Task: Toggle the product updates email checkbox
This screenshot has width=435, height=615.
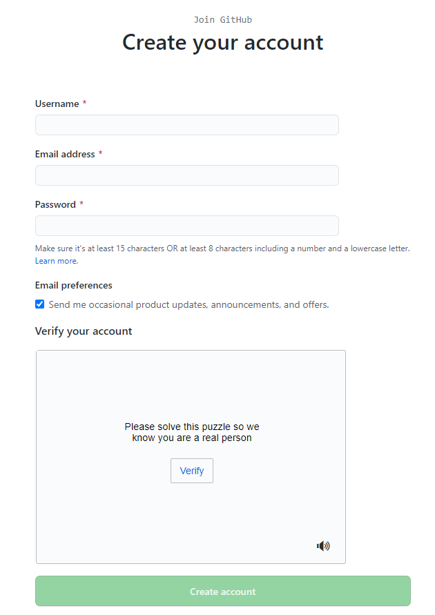Action: coord(40,304)
